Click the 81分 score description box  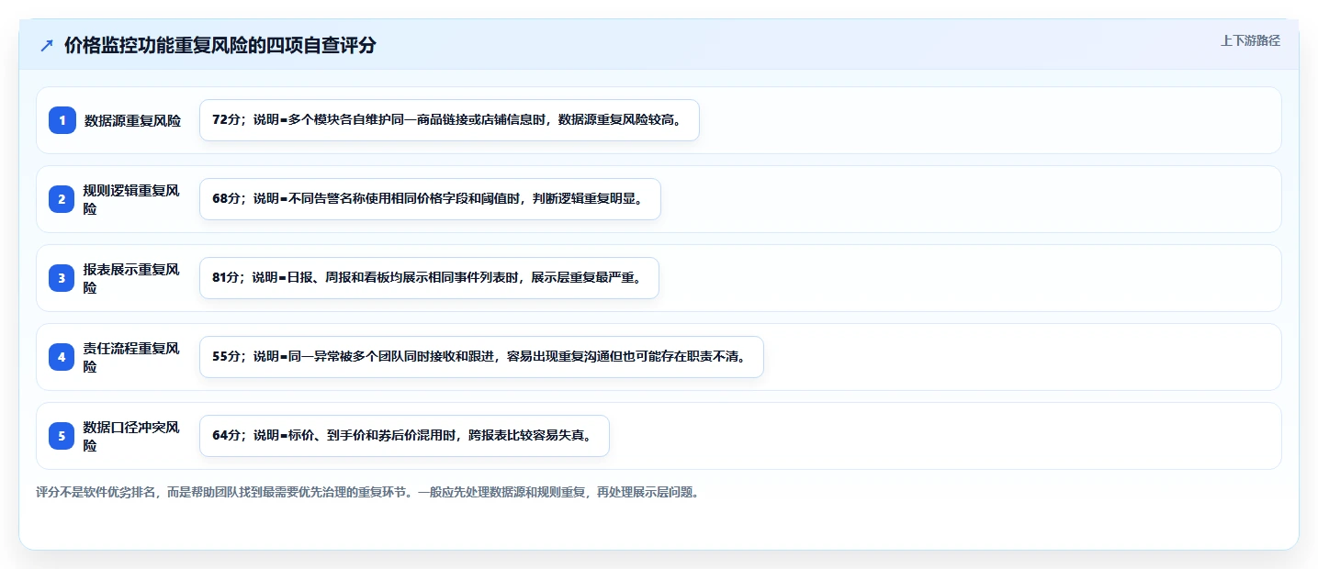[429, 278]
